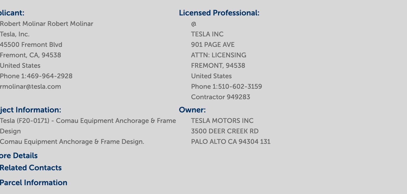Expand the Related Contacts section
The image size is (407, 194).
31,168
